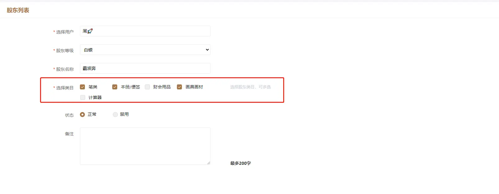This screenshot has height=194, width=499.
Task: Deselect the 画具画材 checkbox
Action: point(179,87)
